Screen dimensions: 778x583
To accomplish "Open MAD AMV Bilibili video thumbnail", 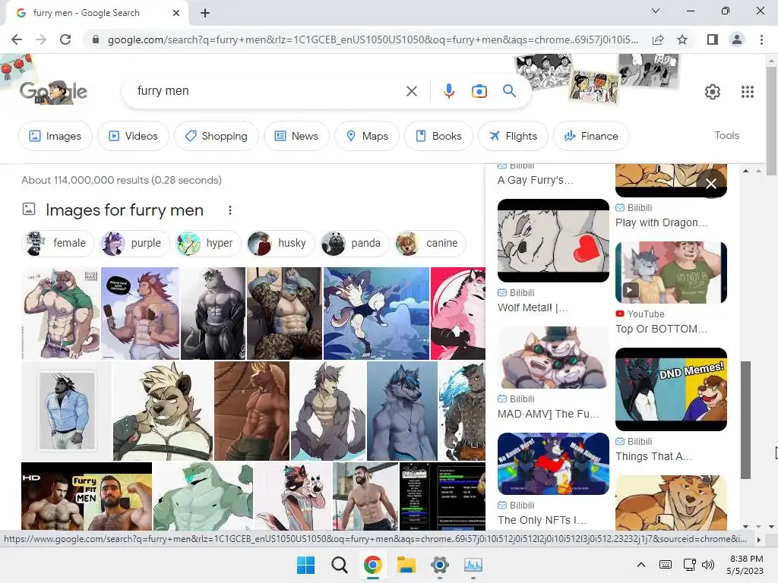I will (553, 358).
